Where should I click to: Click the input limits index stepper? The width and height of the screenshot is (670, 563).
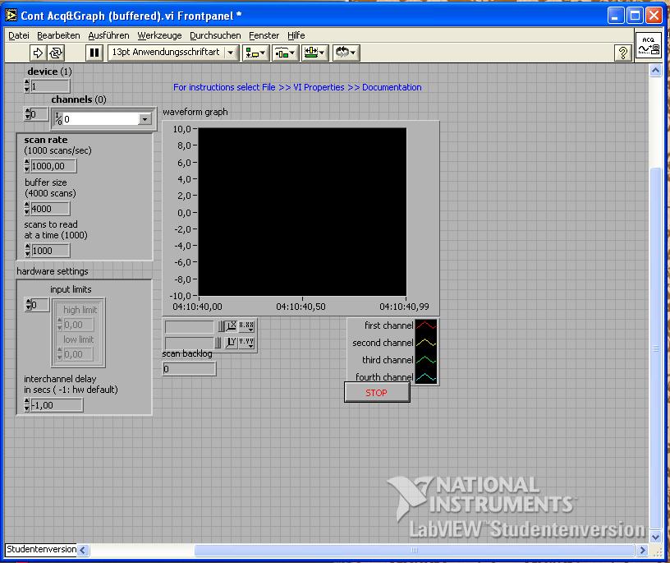28,305
